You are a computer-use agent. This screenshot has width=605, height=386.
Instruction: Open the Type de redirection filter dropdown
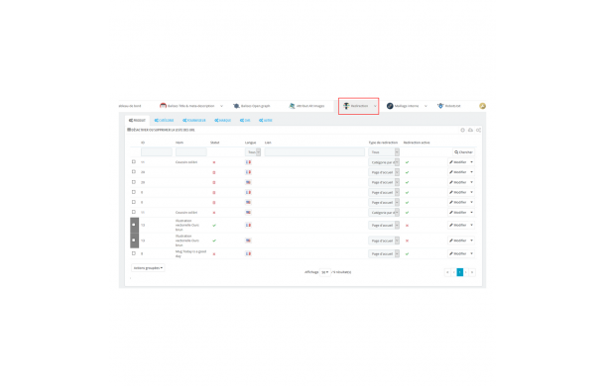click(x=384, y=152)
